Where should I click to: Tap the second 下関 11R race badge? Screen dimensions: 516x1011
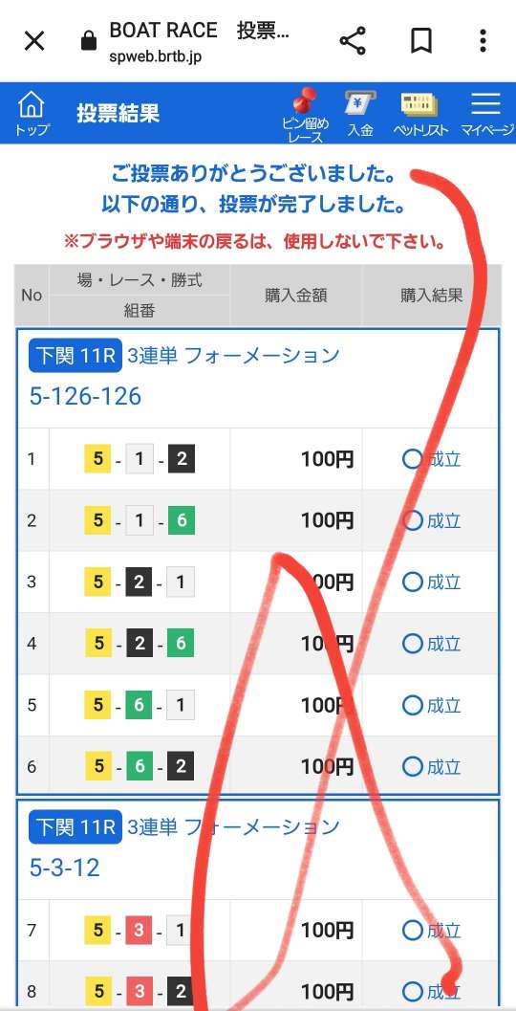75,827
